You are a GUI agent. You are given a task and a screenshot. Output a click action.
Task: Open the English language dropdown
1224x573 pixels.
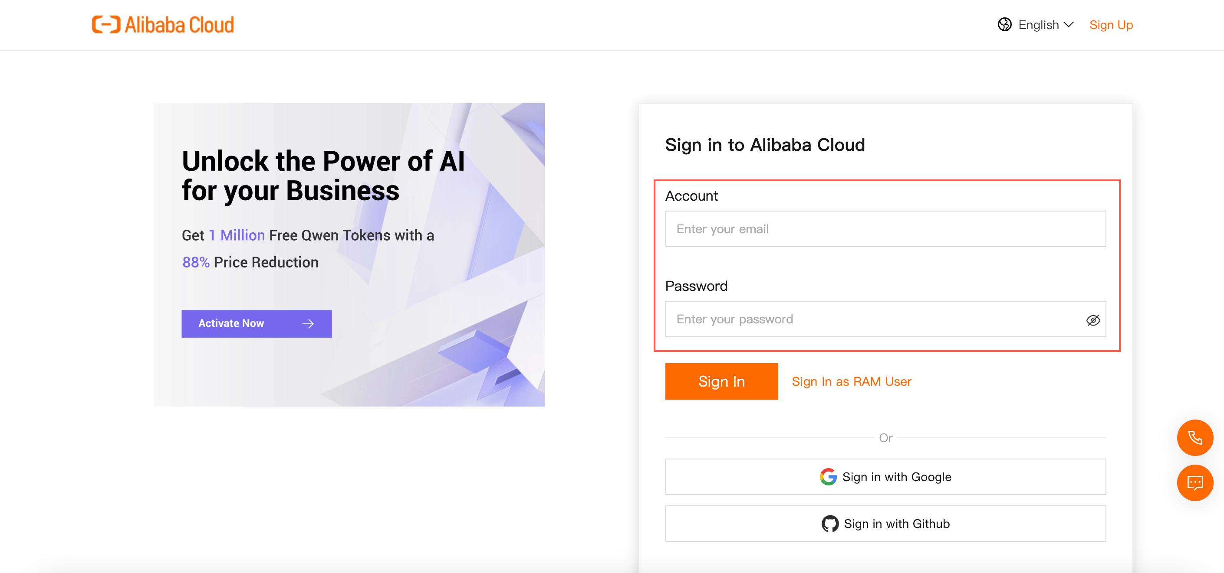(1038, 25)
